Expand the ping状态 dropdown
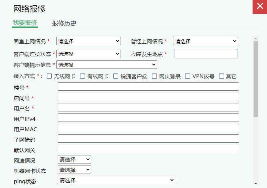The image size is (267, 188). point(117,180)
